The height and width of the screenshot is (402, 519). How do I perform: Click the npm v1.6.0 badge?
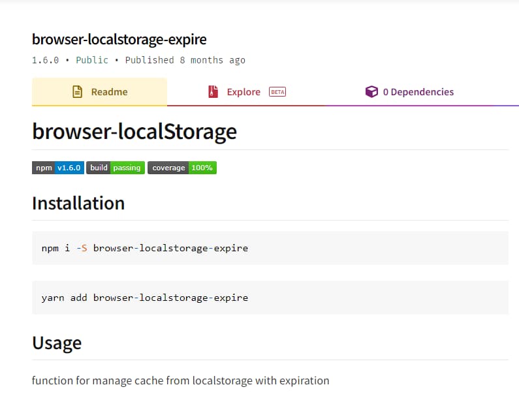click(x=58, y=168)
